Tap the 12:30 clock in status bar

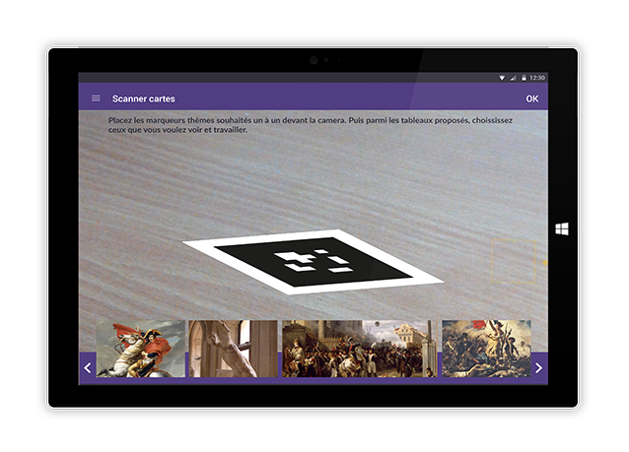(537, 78)
